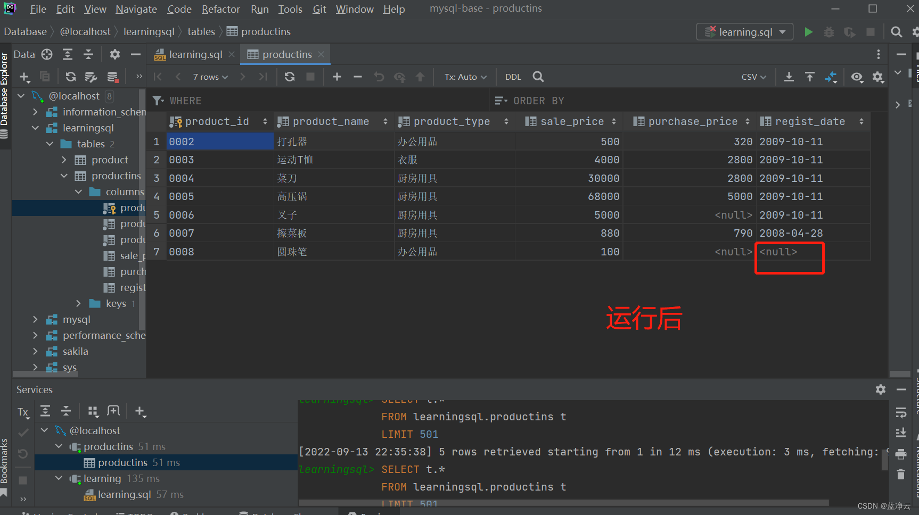Click print icon beside console output
919x515 pixels.
click(901, 454)
